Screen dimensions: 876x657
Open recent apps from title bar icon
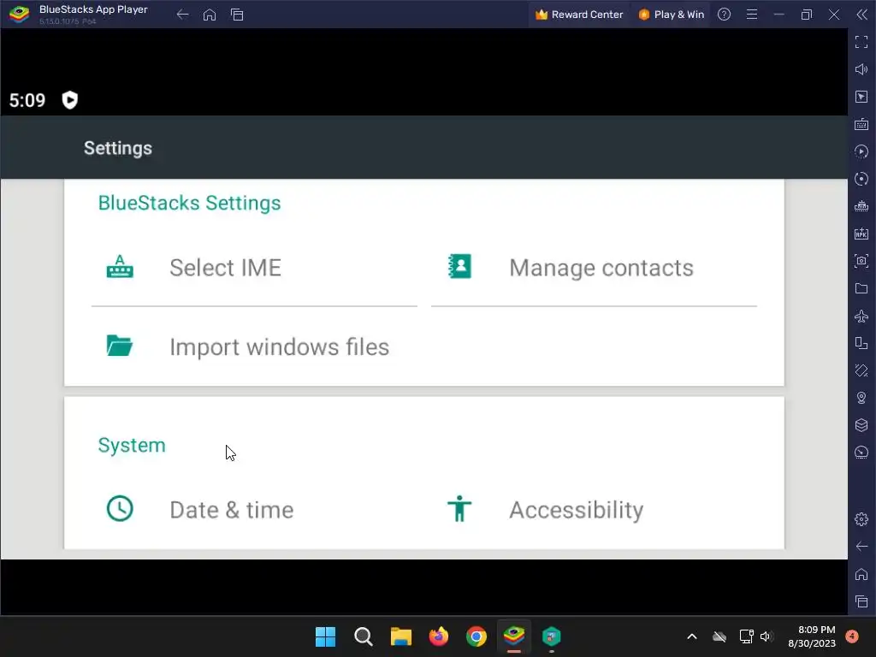pyautogui.click(x=237, y=15)
